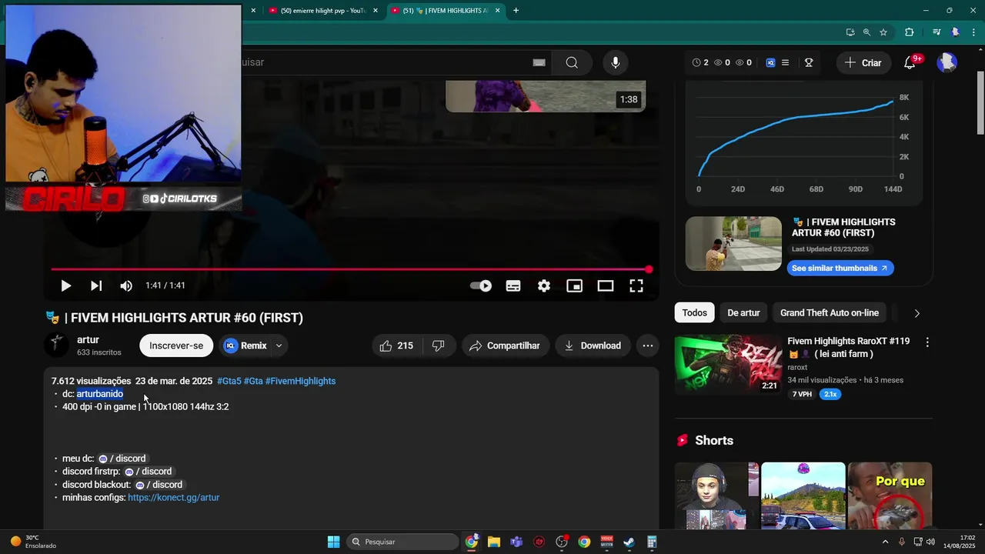Open Por que short thumbnail
Viewport: 985px width, 554px height.
890,496
